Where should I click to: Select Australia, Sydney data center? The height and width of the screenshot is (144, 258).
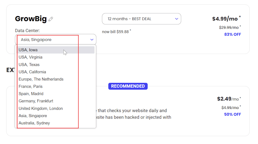pyautogui.click(x=56, y=123)
